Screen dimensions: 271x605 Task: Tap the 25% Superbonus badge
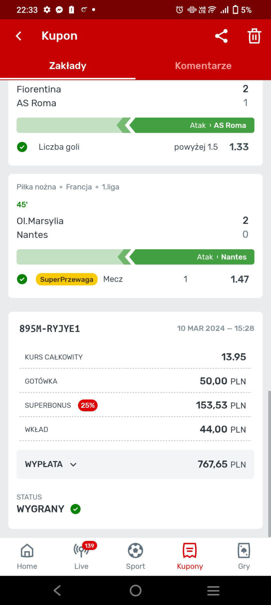tap(88, 405)
